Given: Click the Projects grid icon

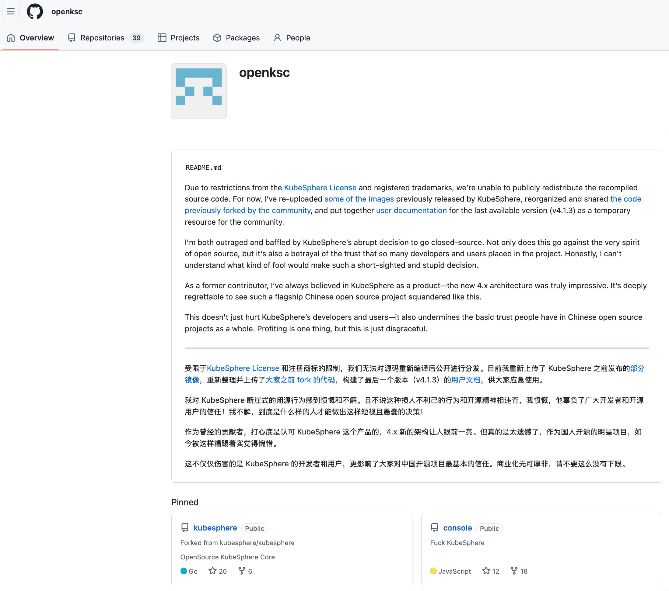Looking at the screenshot, I should click(162, 38).
